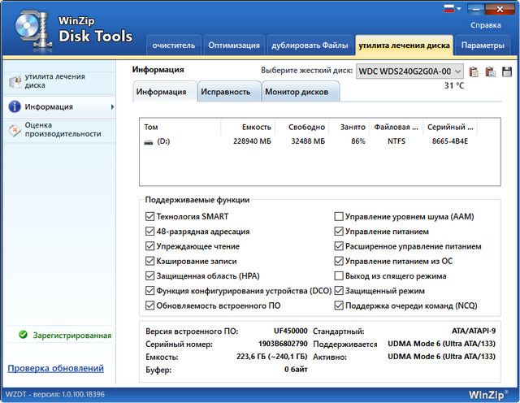Image resolution: width=520 pixels, height=403 pixels.
Task: Click the blue Информация info icon in sidebar
Action: 15,106
